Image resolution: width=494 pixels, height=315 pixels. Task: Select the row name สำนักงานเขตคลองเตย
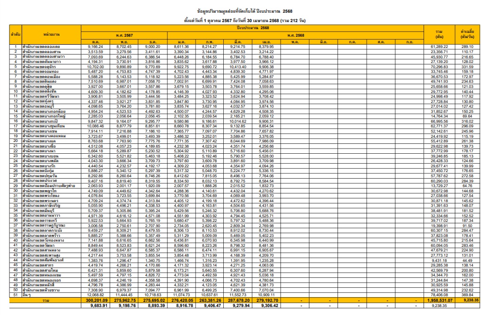click(41, 47)
